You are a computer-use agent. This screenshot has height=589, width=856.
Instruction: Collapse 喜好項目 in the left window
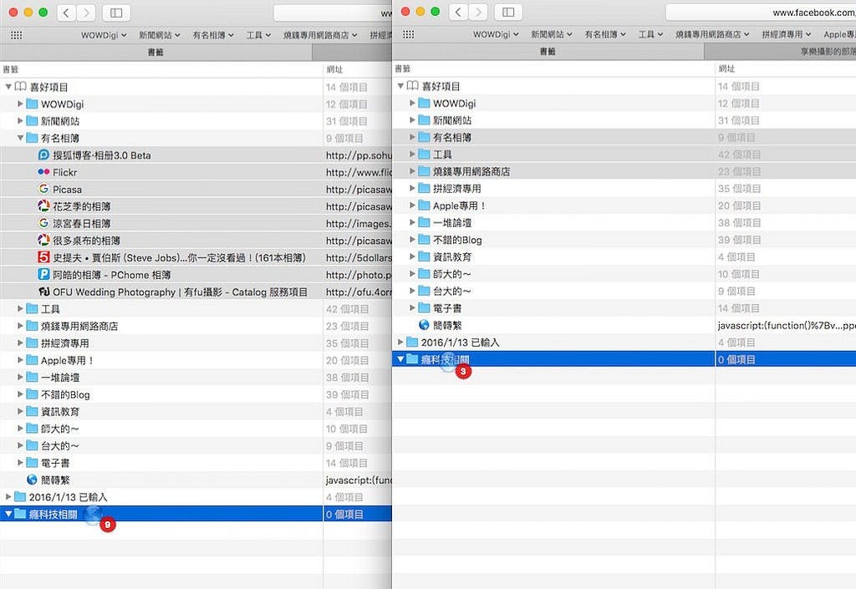click(8, 87)
